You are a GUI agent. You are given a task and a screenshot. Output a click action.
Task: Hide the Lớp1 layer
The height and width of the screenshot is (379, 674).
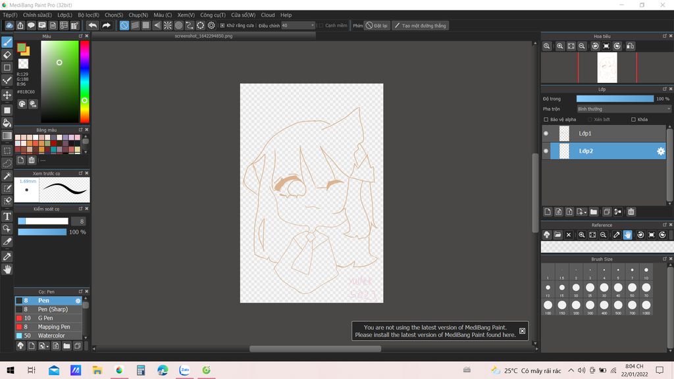pos(546,133)
